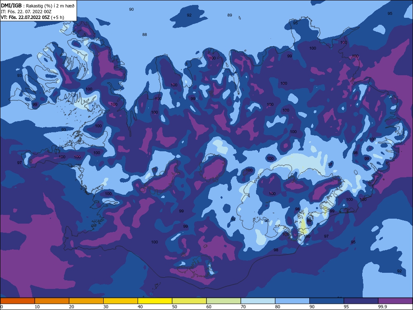
Task: Choose the purple above-99.9 legend swatch
Action: click(395, 301)
